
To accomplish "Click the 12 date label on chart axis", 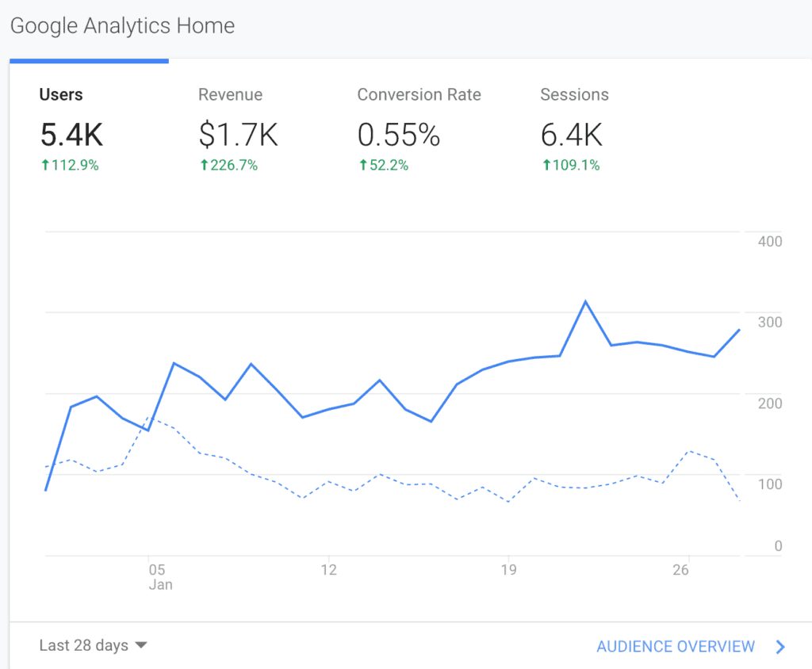I will point(329,570).
